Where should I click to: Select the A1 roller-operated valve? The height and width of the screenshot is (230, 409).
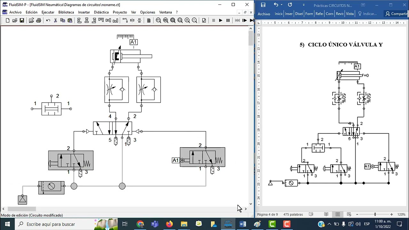point(203,157)
